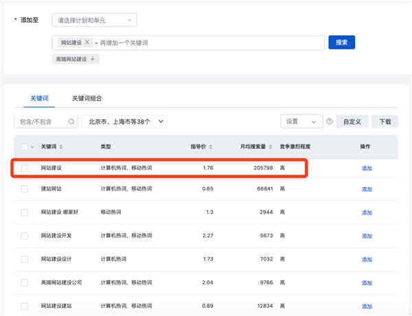Screen dimensions: 412x316
Task: Click the search magnifier in filter box
Action: [71, 122]
